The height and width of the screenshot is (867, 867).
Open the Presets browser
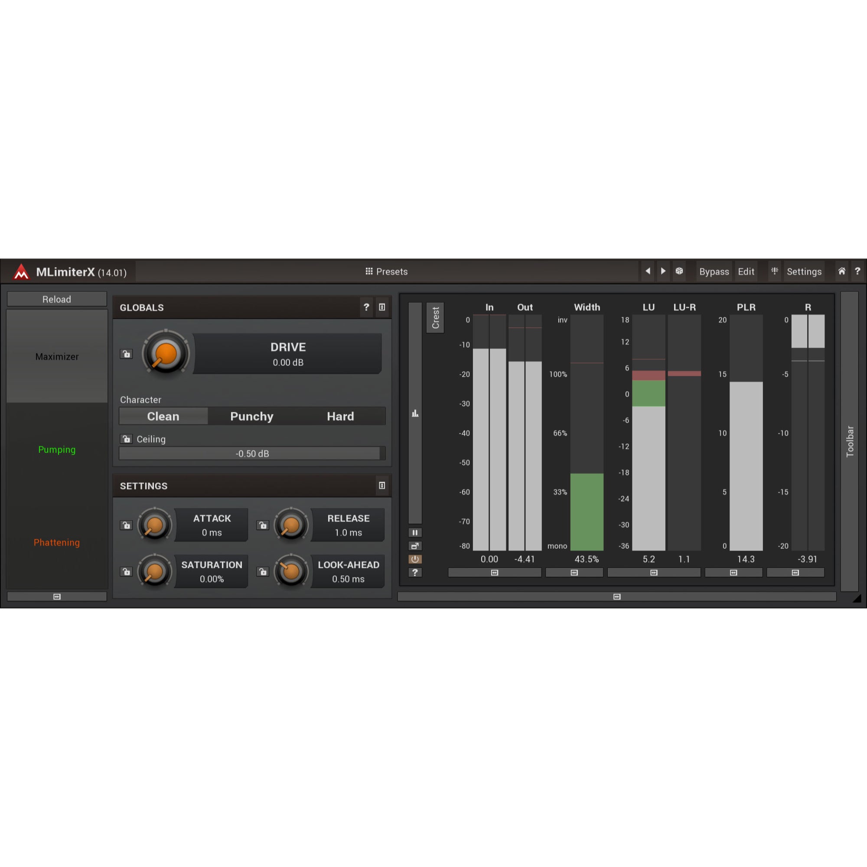click(386, 271)
